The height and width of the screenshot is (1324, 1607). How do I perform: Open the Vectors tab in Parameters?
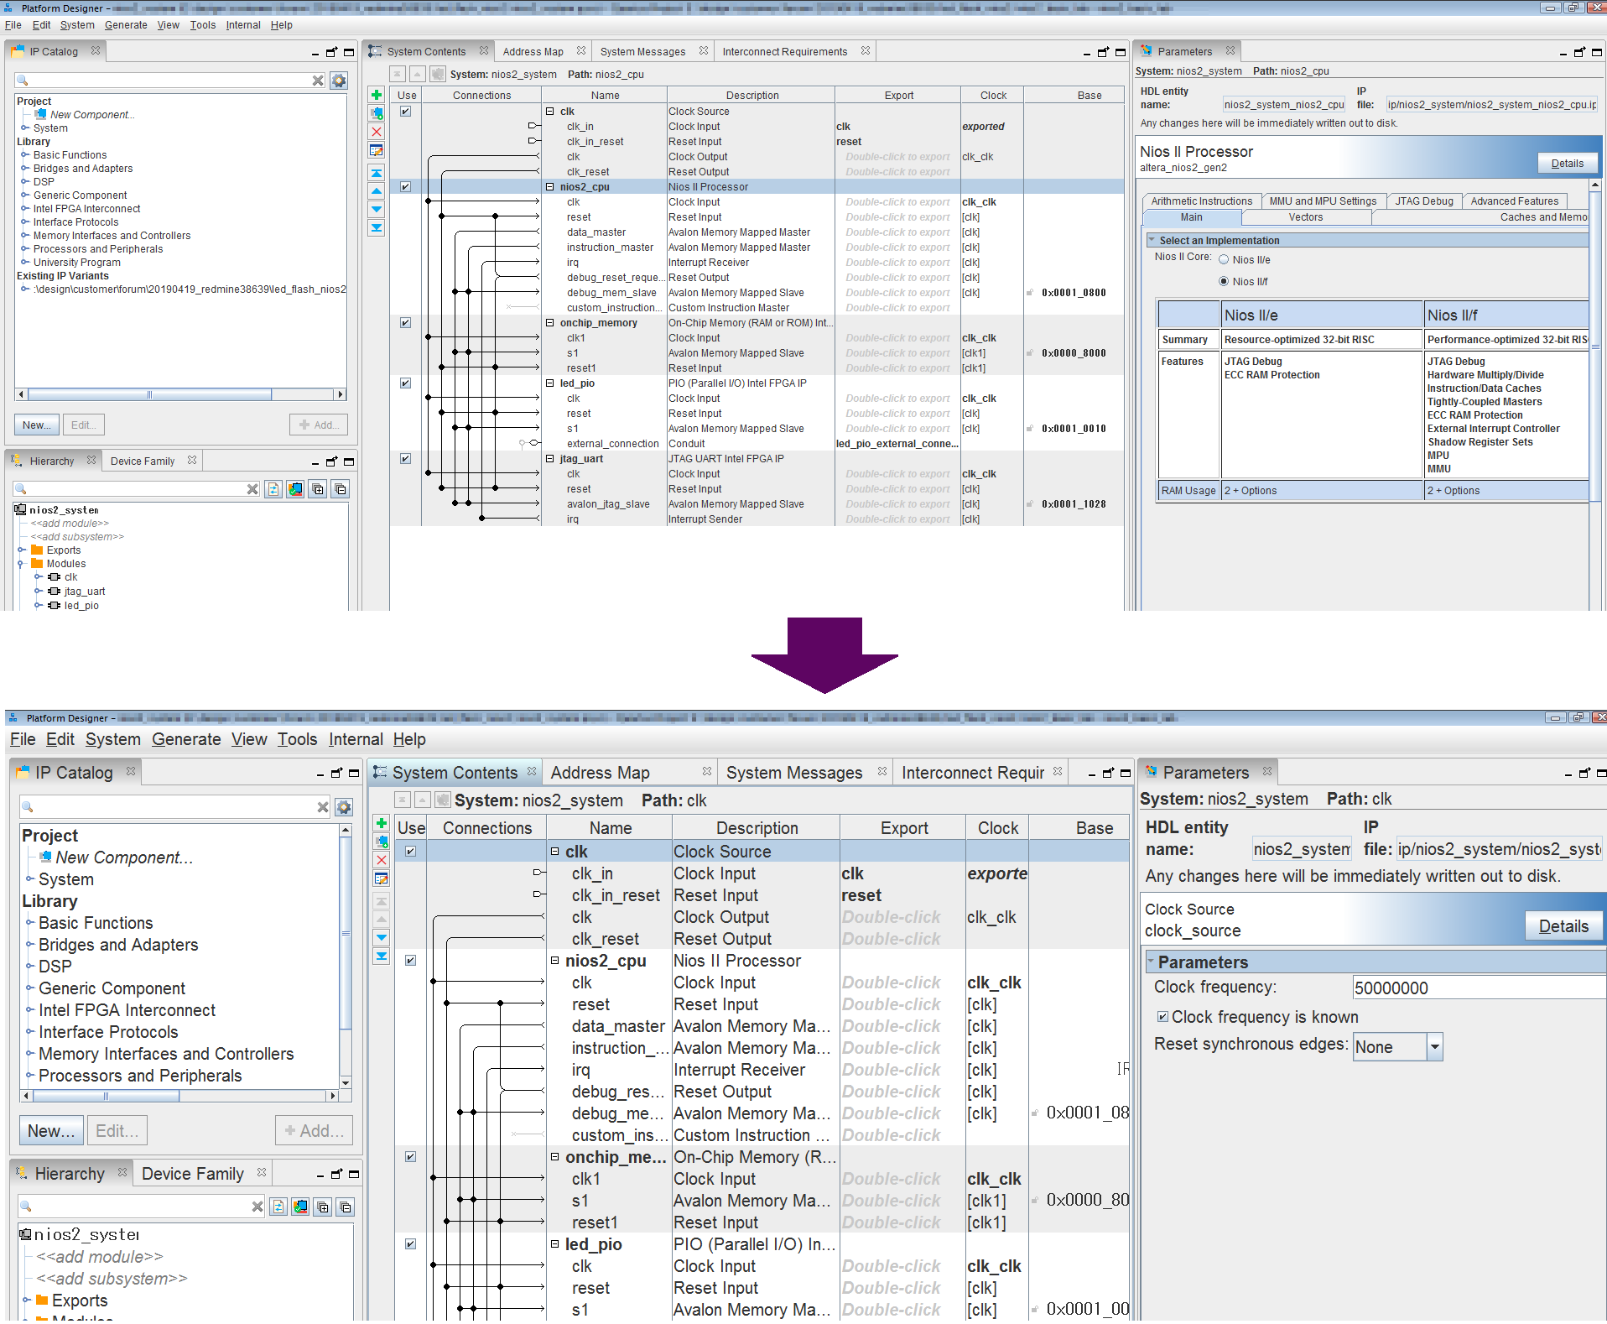(x=1305, y=217)
